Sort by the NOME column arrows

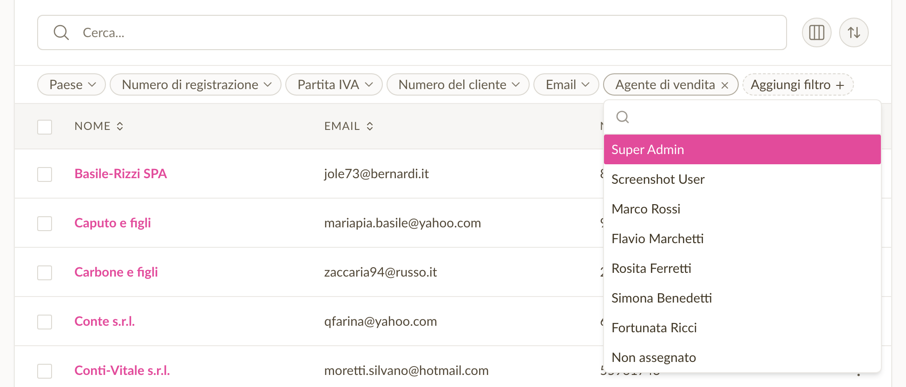coord(120,126)
